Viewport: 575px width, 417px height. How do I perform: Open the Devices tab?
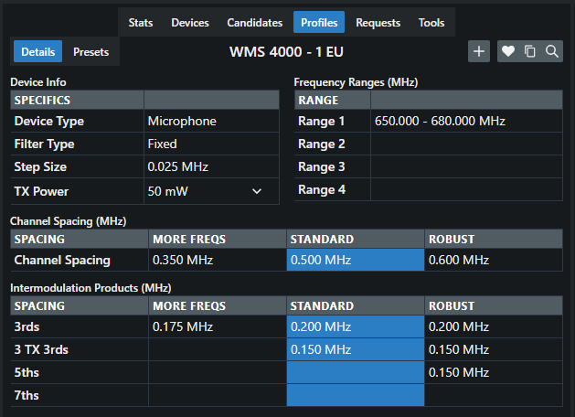[190, 23]
